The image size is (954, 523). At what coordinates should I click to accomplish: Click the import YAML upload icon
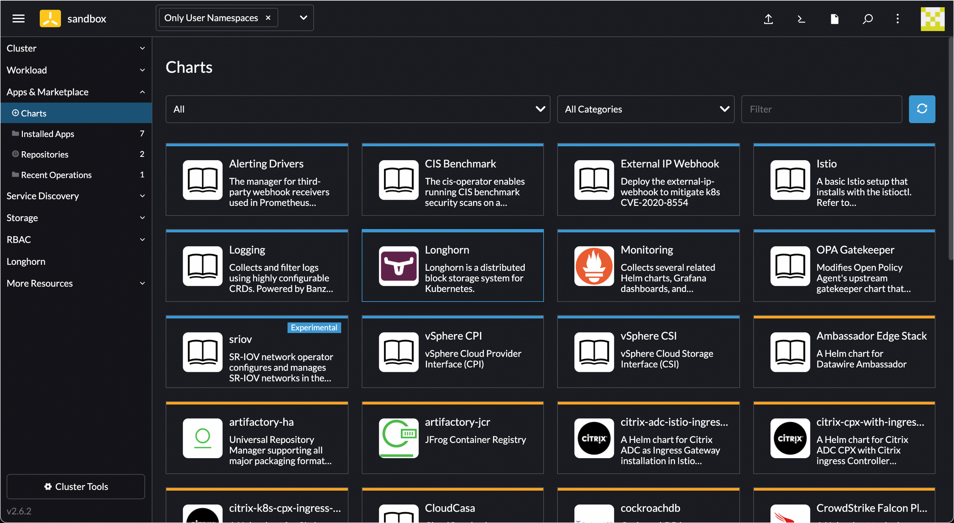(768, 19)
